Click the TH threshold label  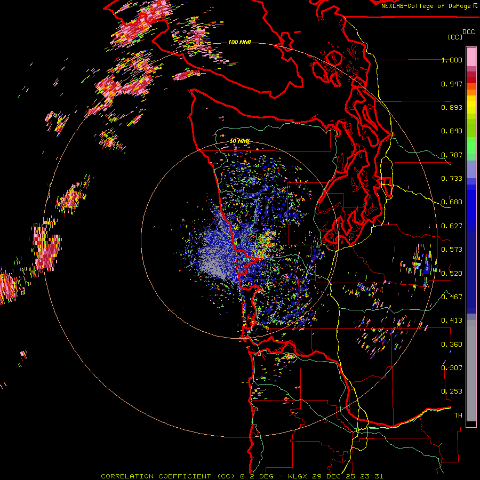[458, 415]
